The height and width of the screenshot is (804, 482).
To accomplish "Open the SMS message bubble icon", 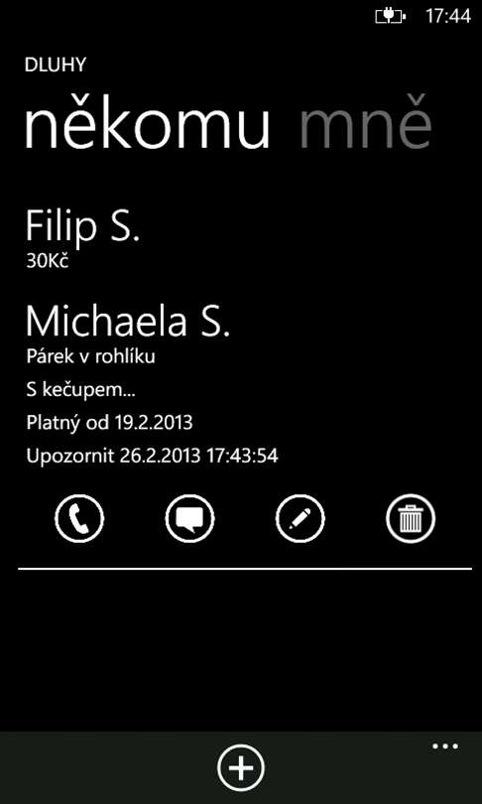I will [190, 518].
